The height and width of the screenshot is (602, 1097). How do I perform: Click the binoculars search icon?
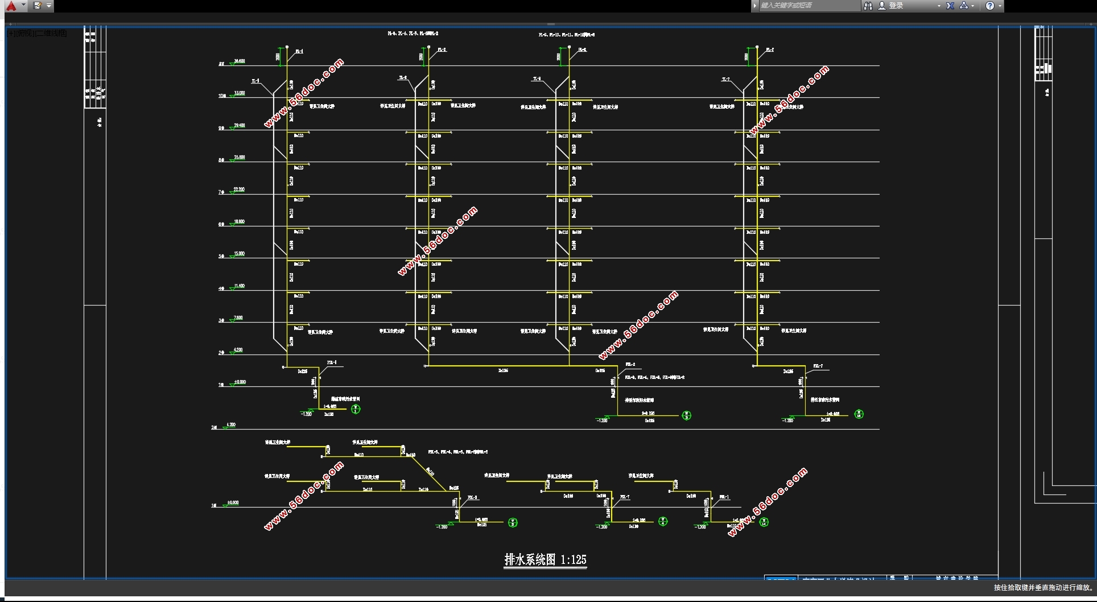(x=868, y=6)
